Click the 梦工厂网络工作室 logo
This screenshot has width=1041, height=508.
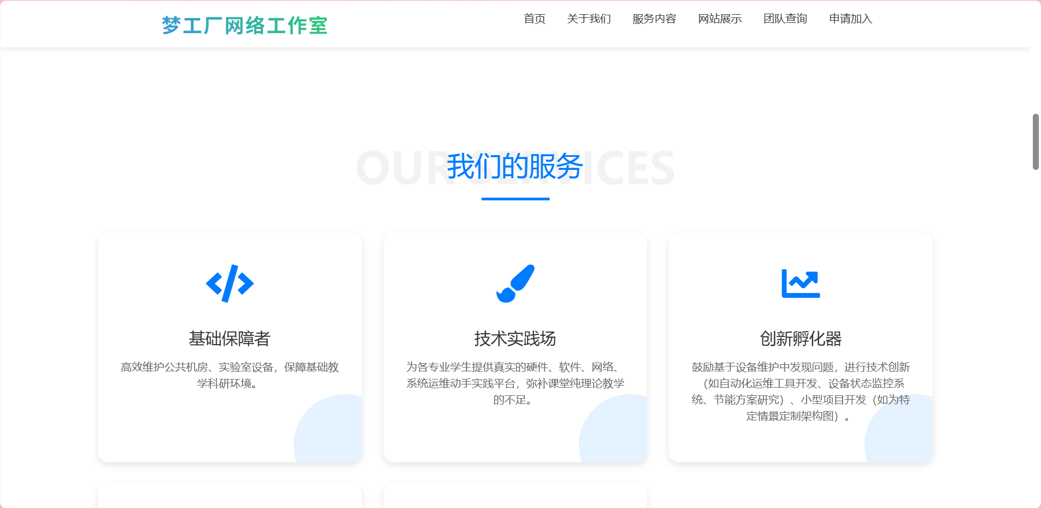click(244, 24)
